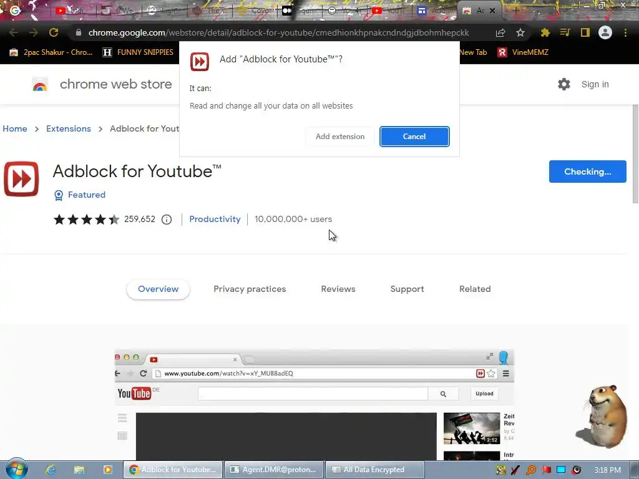Switch to the purple-icon tab beside active tab

click(x=422, y=11)
